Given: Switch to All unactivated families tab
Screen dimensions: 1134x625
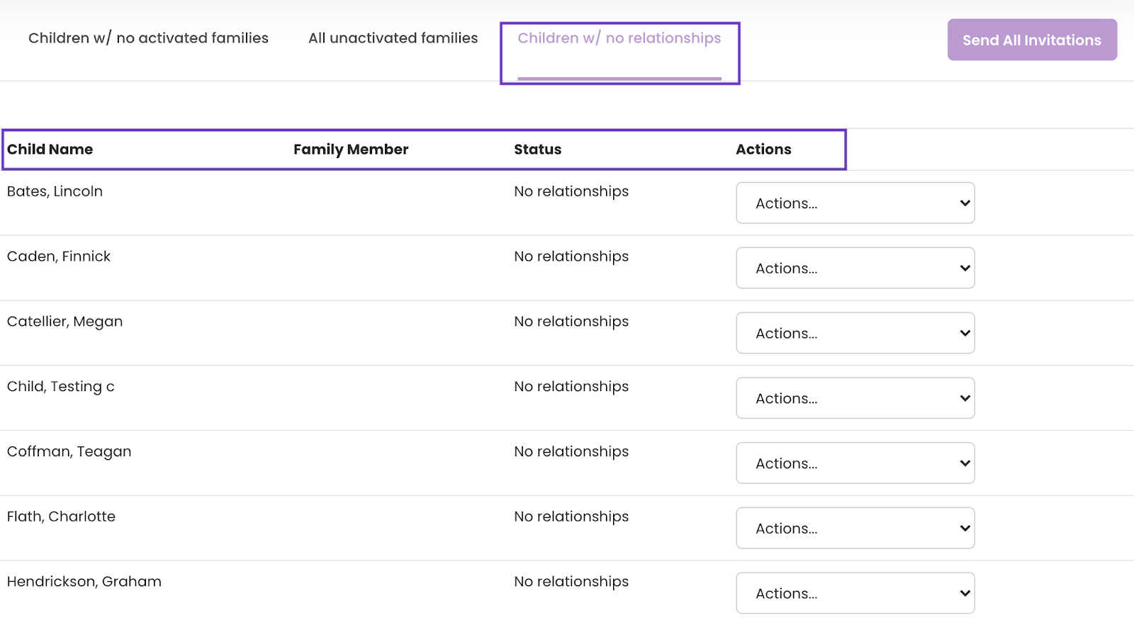Looking at the screenshot, I should (x=393, y=38).
